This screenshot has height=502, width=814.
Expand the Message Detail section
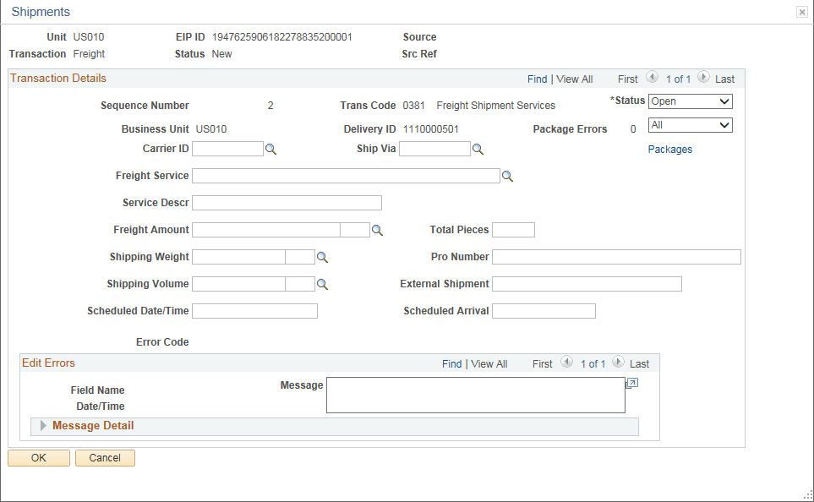coord(43,426)
